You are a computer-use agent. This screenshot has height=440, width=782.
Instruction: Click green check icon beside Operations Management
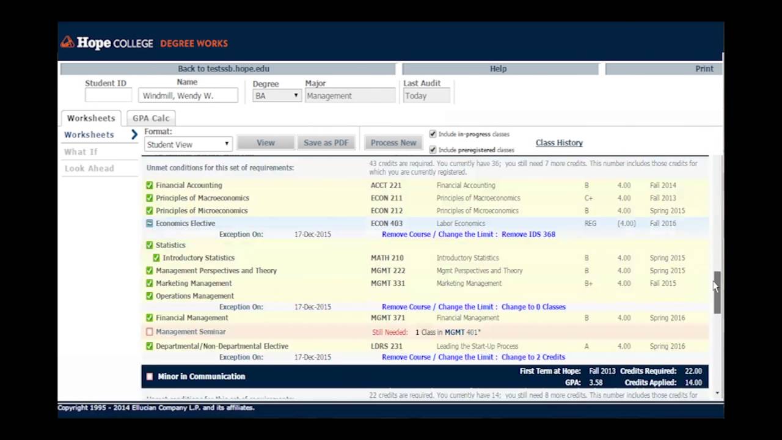coord(150,296)
